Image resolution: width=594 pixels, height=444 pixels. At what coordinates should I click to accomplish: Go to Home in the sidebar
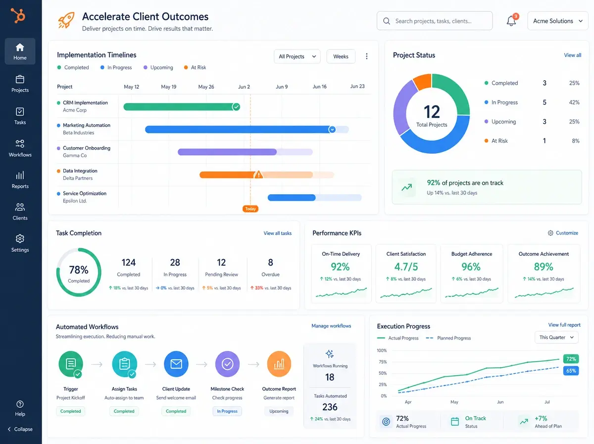[x=20, y=51]
